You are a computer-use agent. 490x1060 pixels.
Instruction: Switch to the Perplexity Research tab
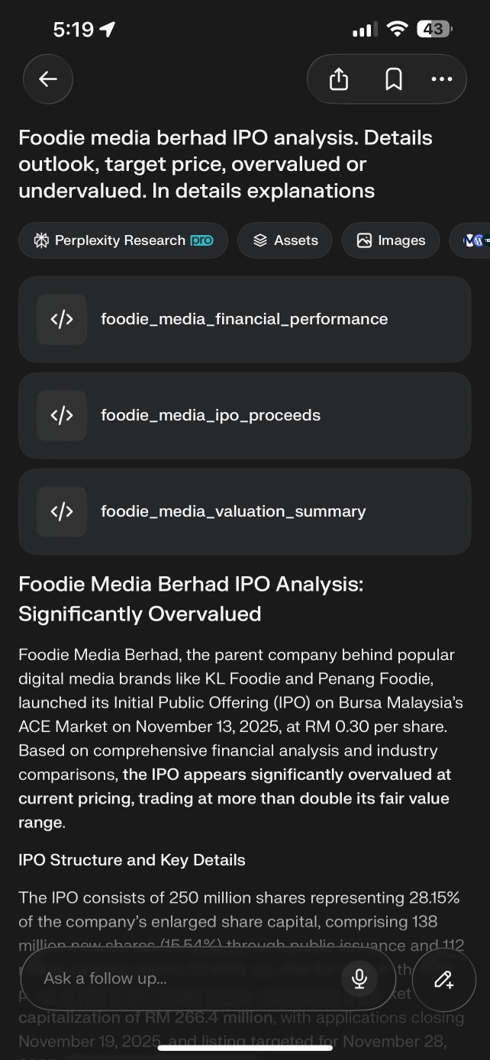123,240
